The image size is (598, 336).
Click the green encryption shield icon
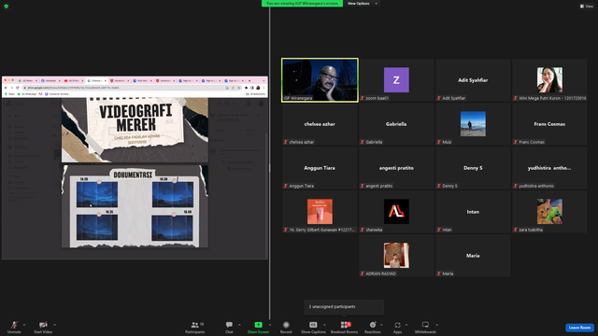coord(7,7)
